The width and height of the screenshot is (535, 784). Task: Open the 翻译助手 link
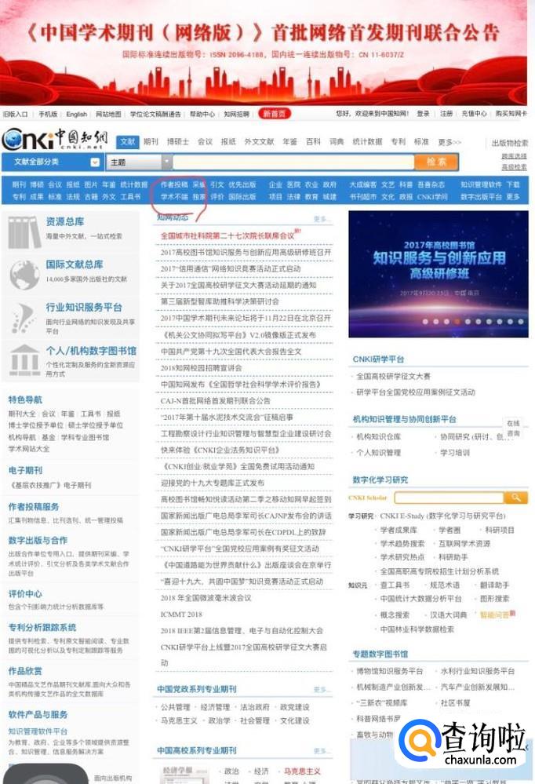point(494,585)
